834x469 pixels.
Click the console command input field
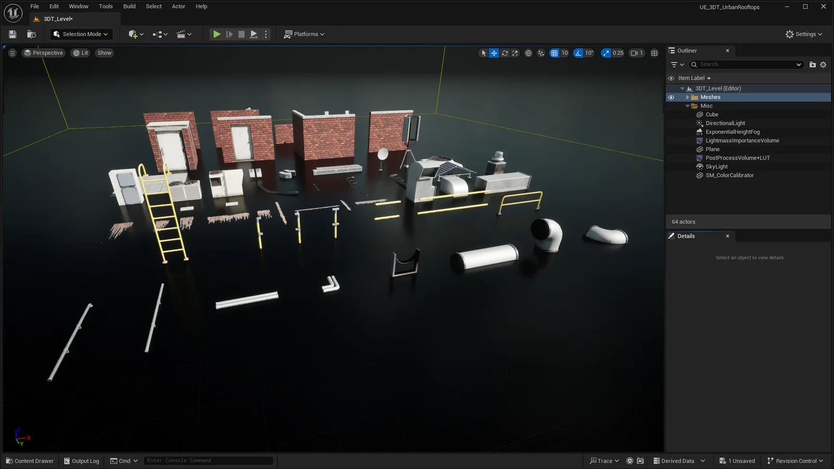(207, 460)
